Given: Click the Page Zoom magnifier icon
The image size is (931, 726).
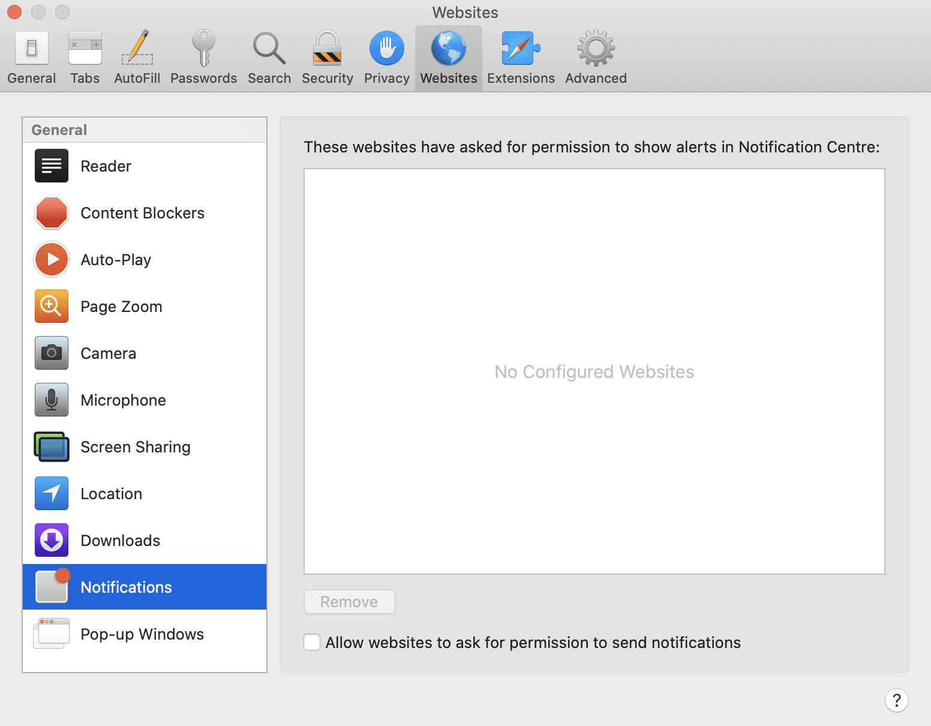Looking at the screenshot, I should [52, 306].
